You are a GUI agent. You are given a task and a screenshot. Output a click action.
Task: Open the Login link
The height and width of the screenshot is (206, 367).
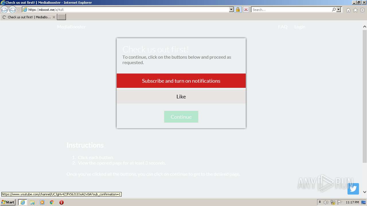tap(300, 27)
